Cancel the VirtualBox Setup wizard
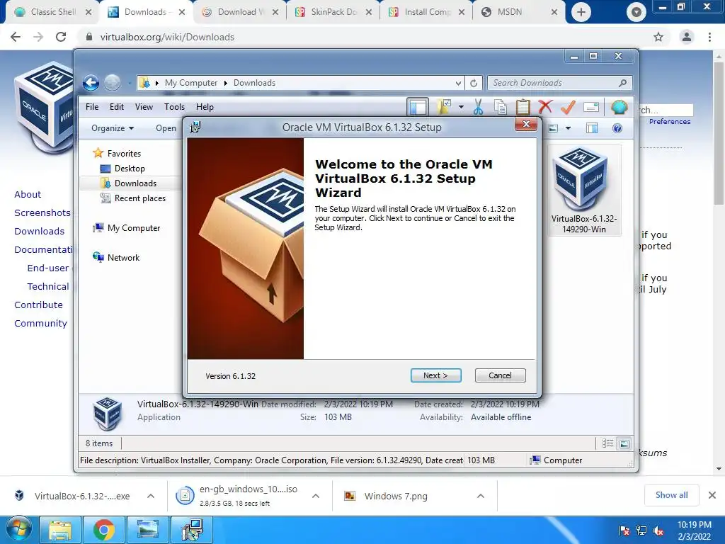Image resolution: width=725 pixels, height=544 pixels. tap(501, 375)
